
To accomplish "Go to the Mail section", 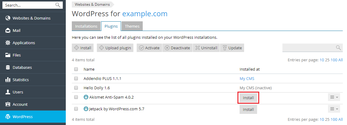I will click(x=17, y=30).
